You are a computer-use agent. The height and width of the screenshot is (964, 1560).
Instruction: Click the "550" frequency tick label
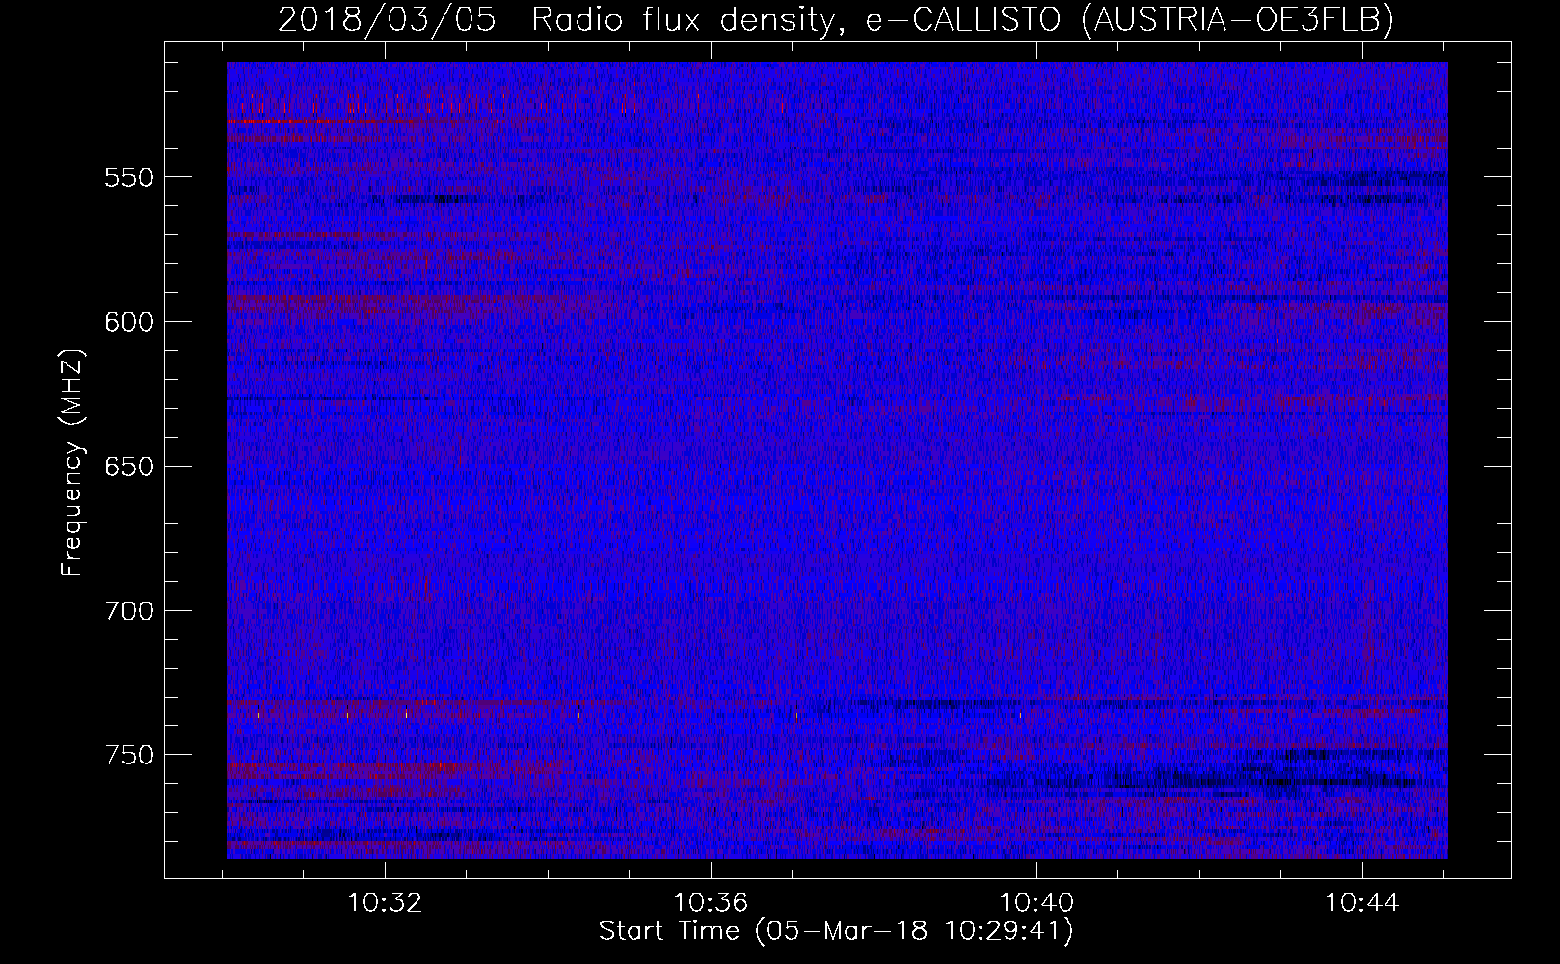pyautogui.click(x=129, y=178)
